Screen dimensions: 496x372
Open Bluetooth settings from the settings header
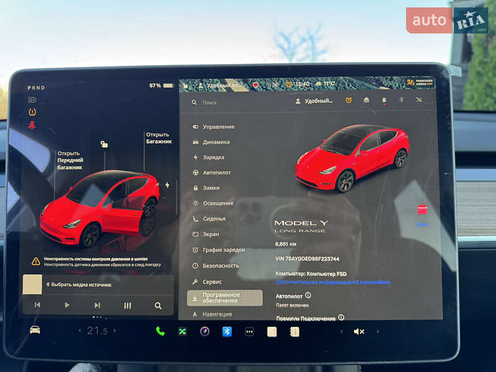[400, 100]
